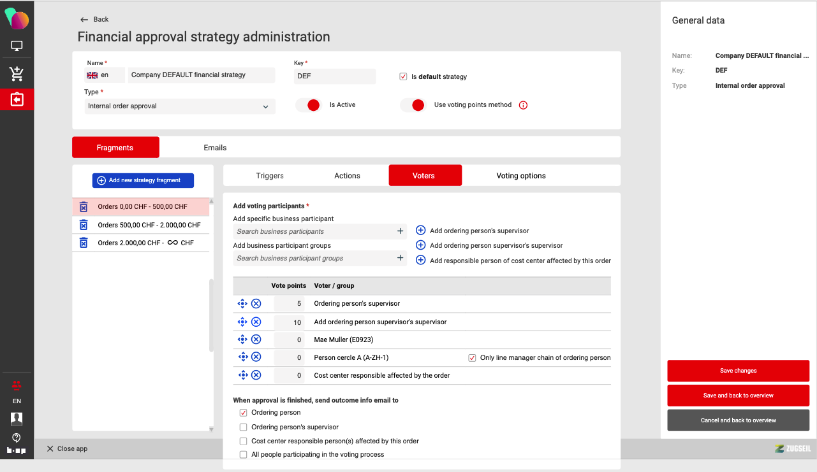Click the monitor icon in left sidebar
The image size is (817, 472).
click(17, 46)
